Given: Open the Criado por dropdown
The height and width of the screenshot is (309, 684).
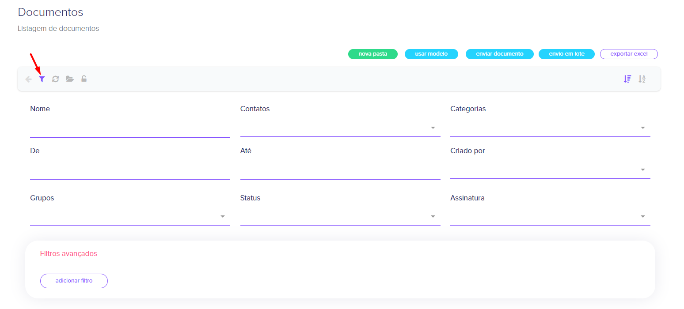Looking at the screenshot, I should [550, 170].
